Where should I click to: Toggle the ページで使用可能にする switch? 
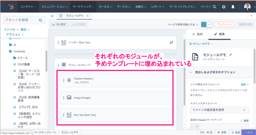[206, 24]
